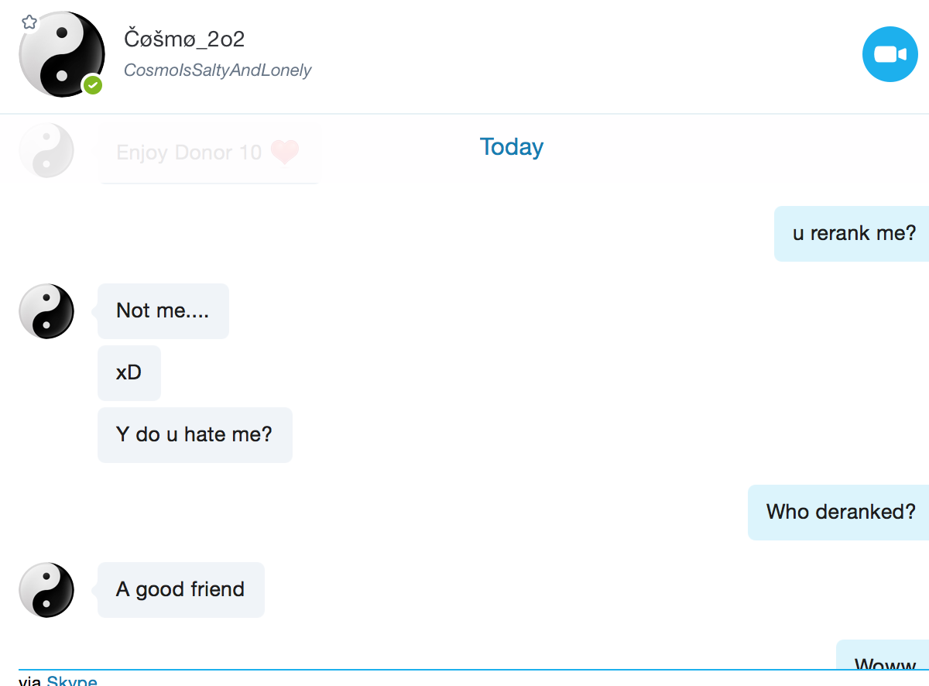The width and height of the screenshot is (929, 686).
Task: Click the avatar beside "Not me...."
Action: [46, 310]
